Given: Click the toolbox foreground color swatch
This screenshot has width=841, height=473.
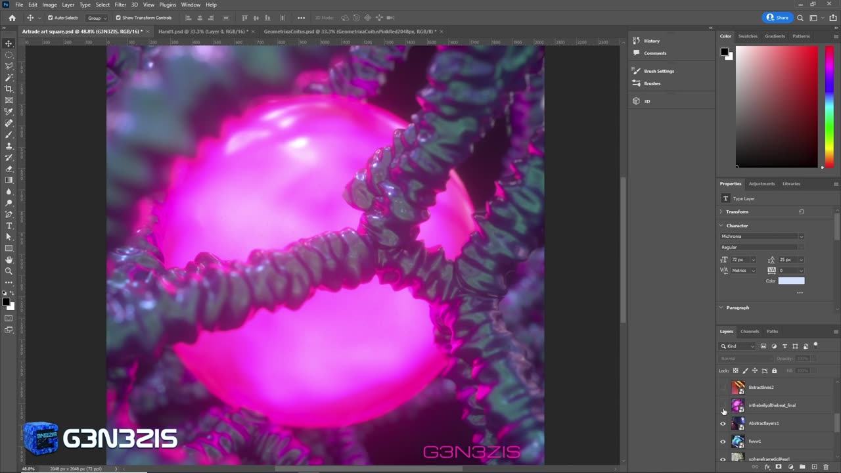Looking at the screenshot, I should point(5,302).
